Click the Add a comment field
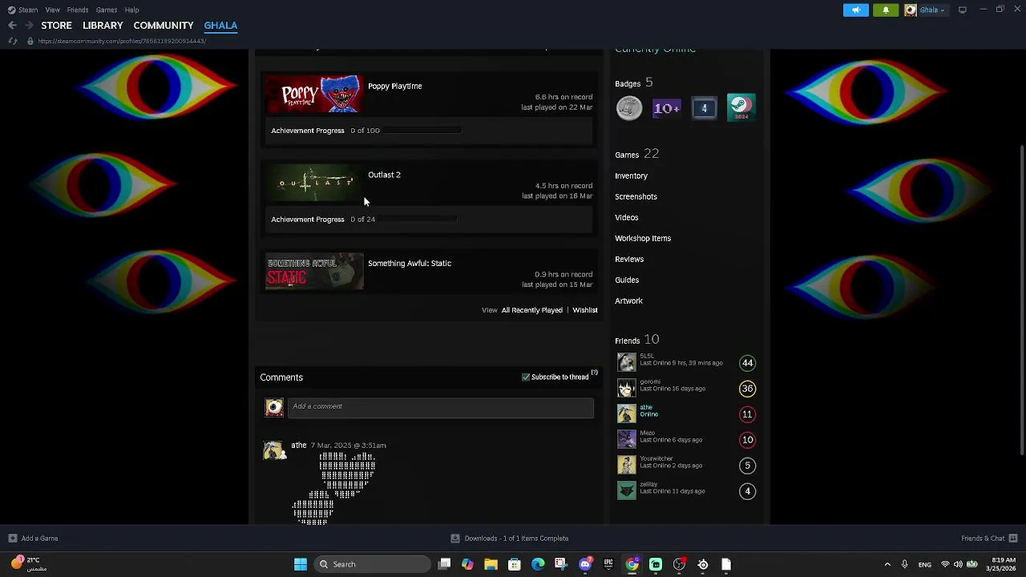This screenshot has height=577, width=1026. tap(441, 407)
